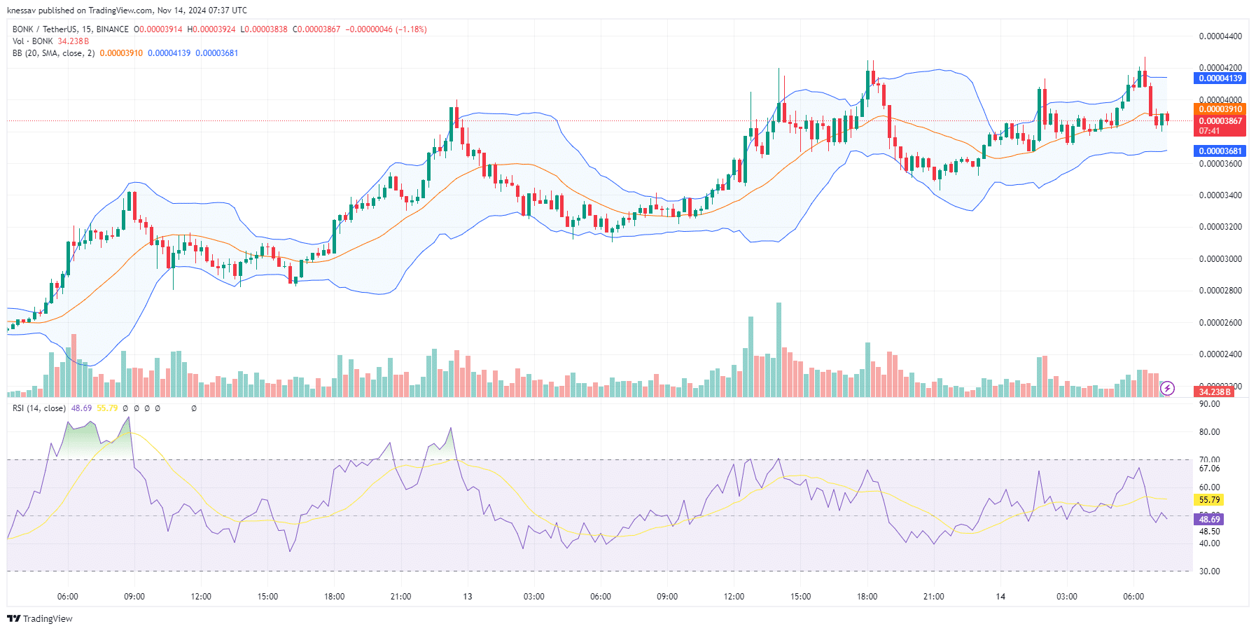
Task: Click the 34.238B volume value in legend
Action: click(x=74, y=41)
